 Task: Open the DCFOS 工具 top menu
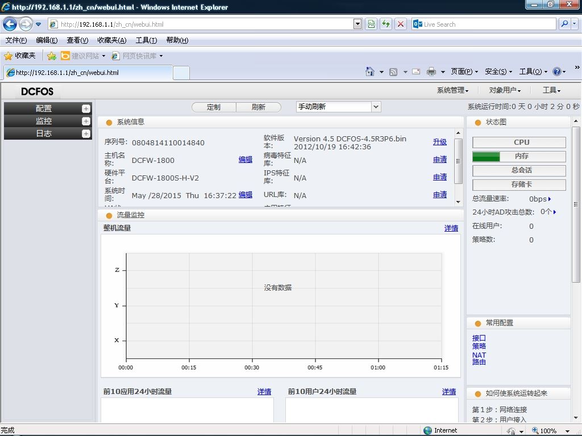point(551,90)
